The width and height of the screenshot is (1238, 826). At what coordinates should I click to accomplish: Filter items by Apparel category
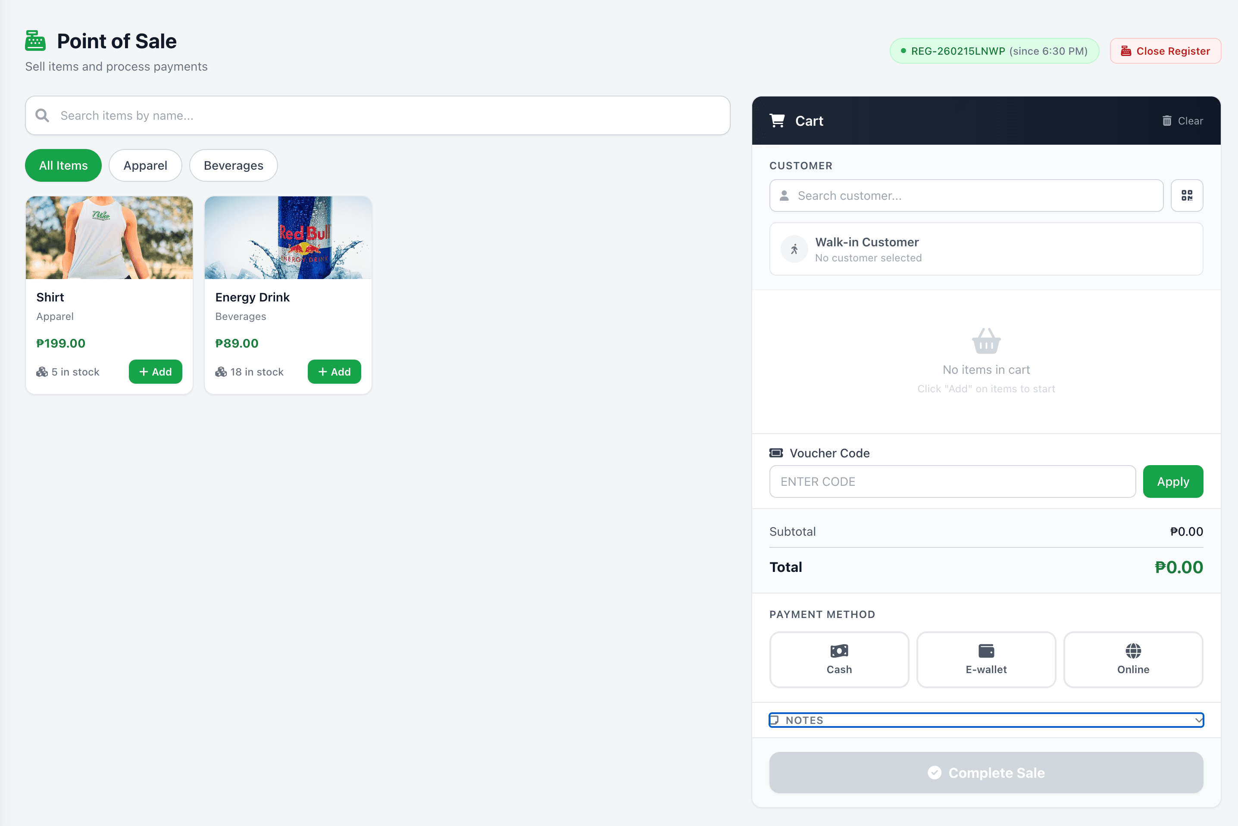click(145, 165)
